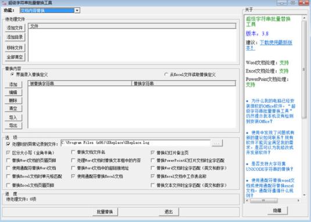Maximize the 超级字符串批量替换工具 window
Viewport: 311px width, 222px height.
tap(293, 2)
